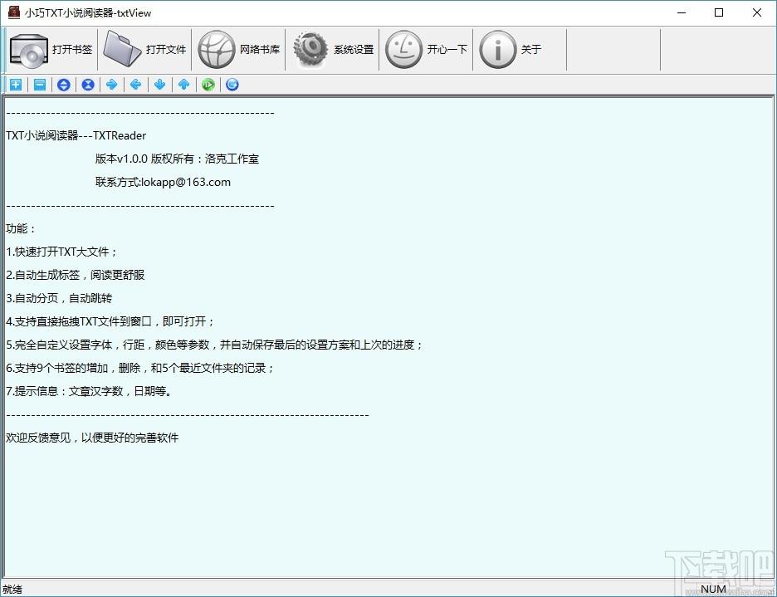Minimize the txtView window

click(x=682, y=13)
